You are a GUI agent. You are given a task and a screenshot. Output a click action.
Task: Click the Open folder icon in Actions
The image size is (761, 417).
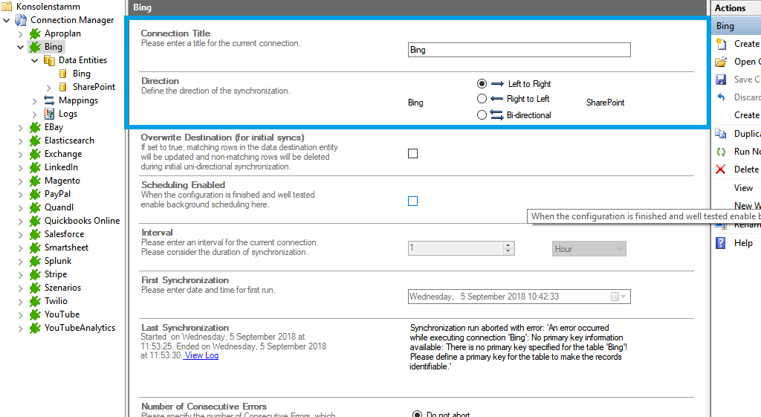pos(720,62)
